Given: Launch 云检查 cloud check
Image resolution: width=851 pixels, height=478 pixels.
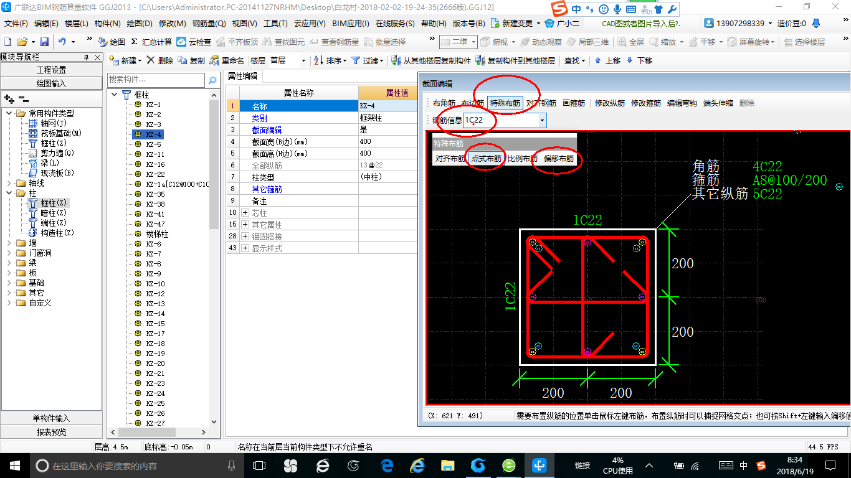Looking at the screenshot, I should coord(194,42).
